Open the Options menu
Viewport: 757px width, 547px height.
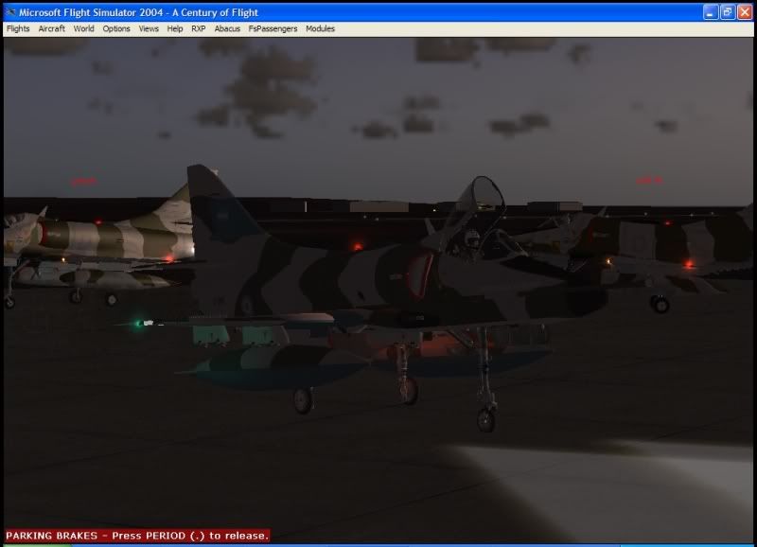[116, 29]
